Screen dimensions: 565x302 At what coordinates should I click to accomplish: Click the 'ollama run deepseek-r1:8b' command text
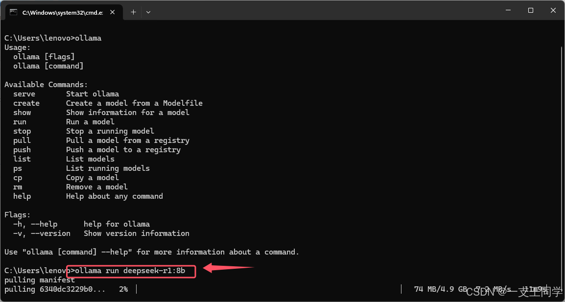pos(130,271)
